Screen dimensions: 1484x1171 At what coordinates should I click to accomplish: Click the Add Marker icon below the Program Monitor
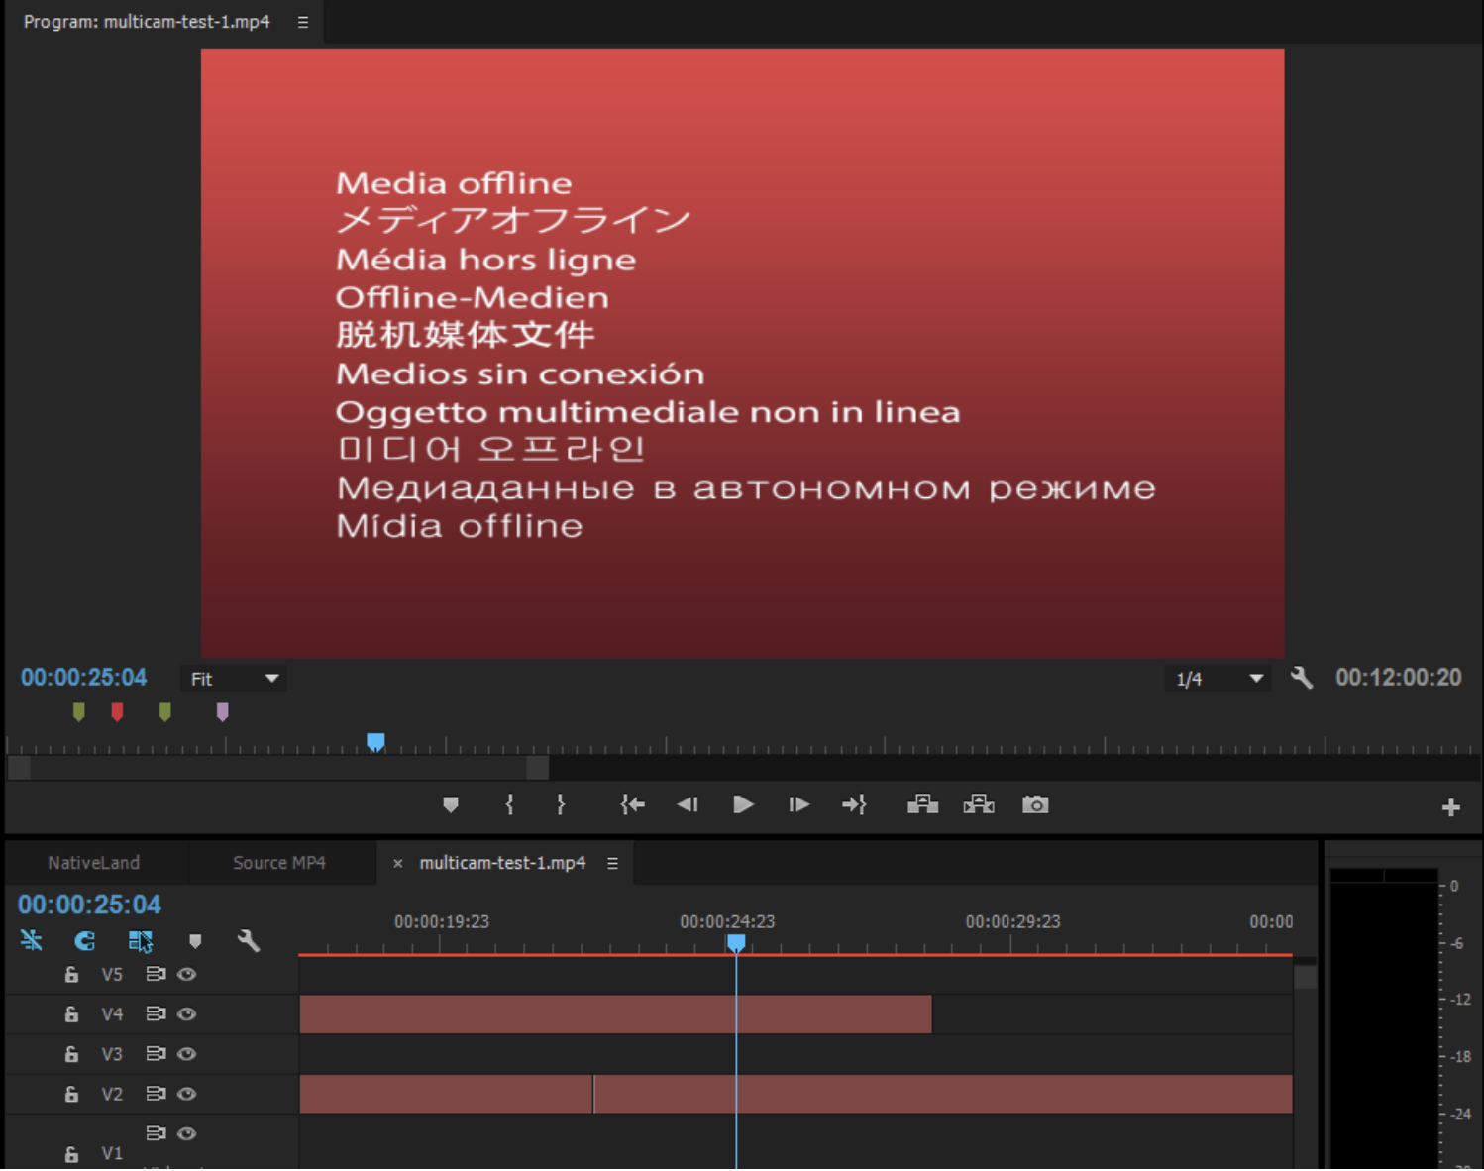click(x=451, y=804)
